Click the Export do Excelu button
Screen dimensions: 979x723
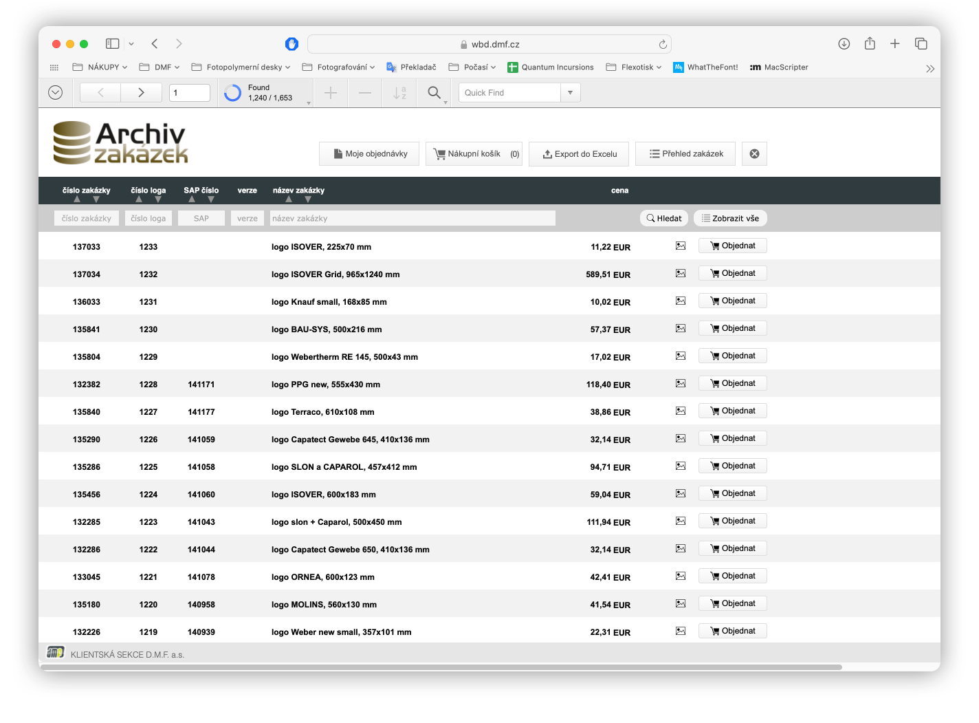coord(580,154)
